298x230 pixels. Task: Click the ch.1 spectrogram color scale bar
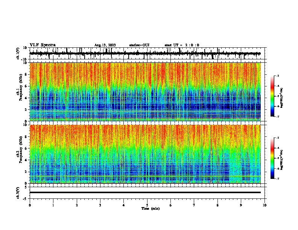click(272, 96)
